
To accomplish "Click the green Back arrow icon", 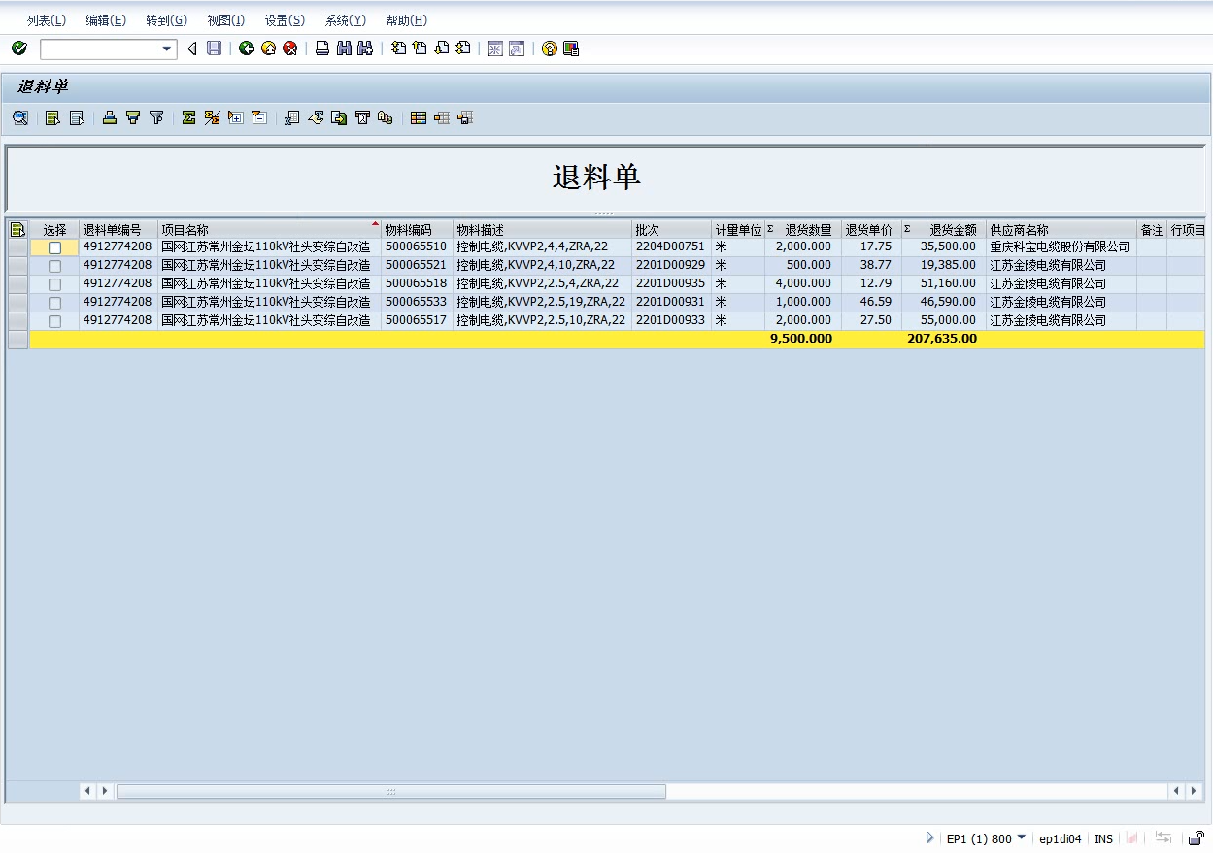I will pos(247,49).
